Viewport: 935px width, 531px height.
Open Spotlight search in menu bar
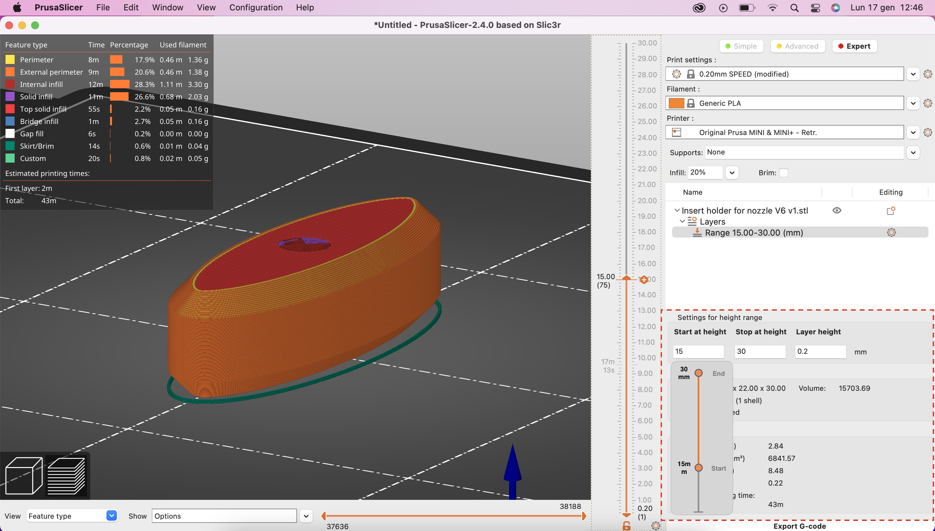[x=795, y=8]
